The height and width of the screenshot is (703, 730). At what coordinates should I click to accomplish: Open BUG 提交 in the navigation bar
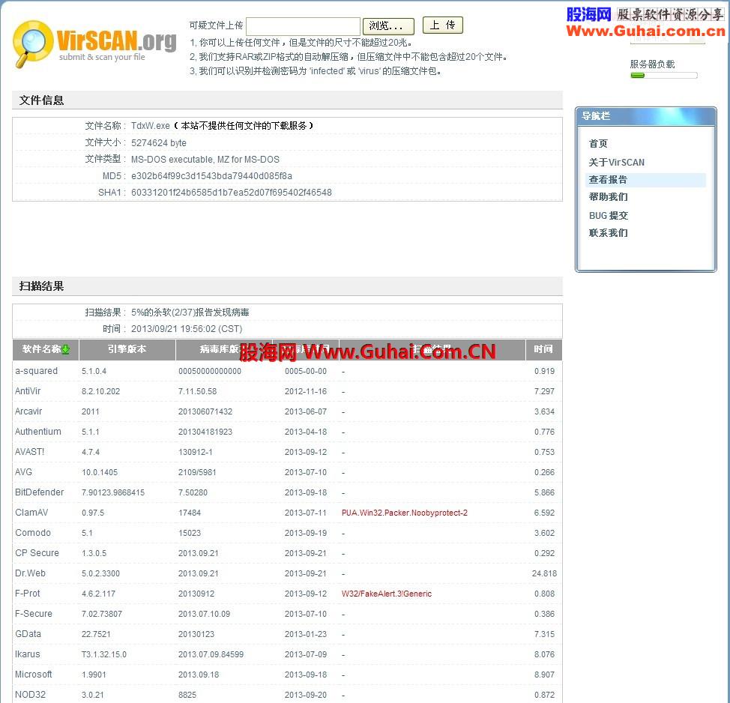609,216
